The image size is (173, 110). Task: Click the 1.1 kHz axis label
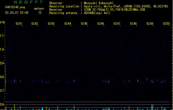pyautogui.click(x=2, y=36)
